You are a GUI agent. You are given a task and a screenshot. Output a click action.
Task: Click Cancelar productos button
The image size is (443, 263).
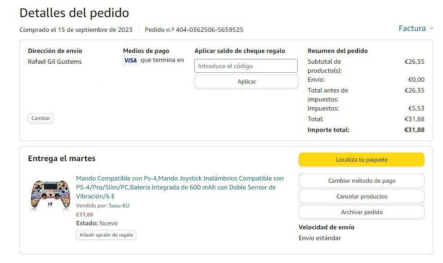click(361, 196)
